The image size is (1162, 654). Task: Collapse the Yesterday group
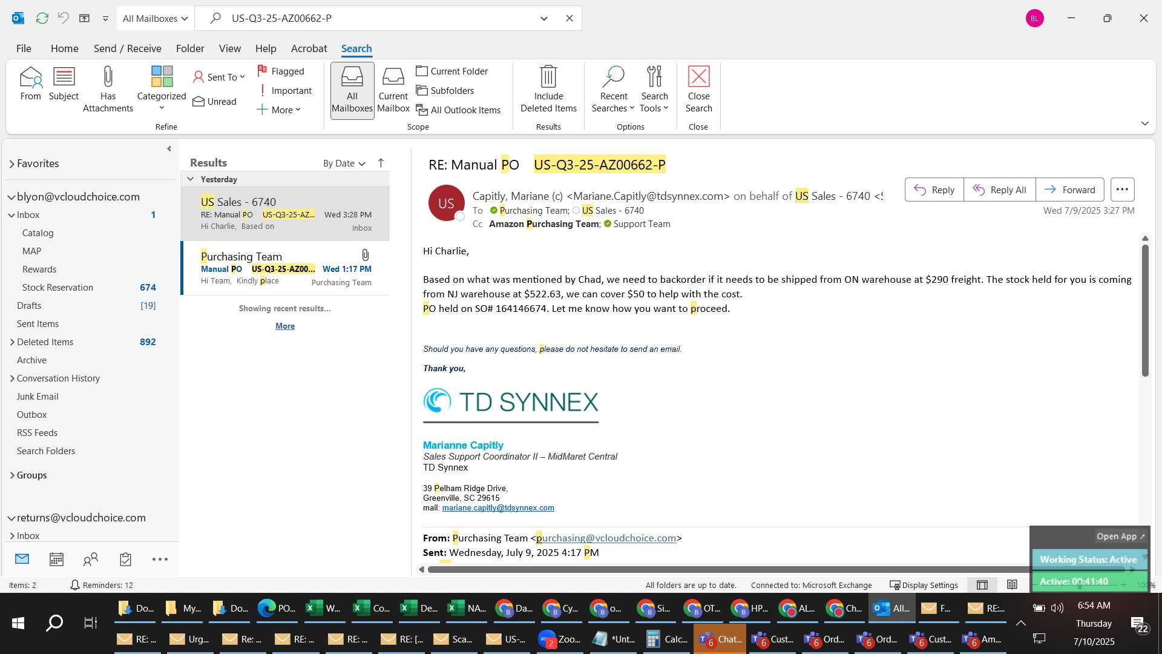191,179
